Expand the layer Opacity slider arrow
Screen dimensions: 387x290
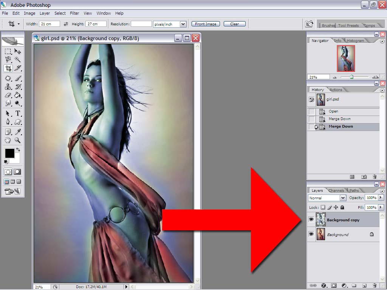pos(381,197)
